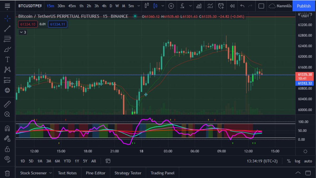Screen dimensions: 316x178
Task: Activate the zoom in tool
Action: pyautogui.click(x=7, y=114)
